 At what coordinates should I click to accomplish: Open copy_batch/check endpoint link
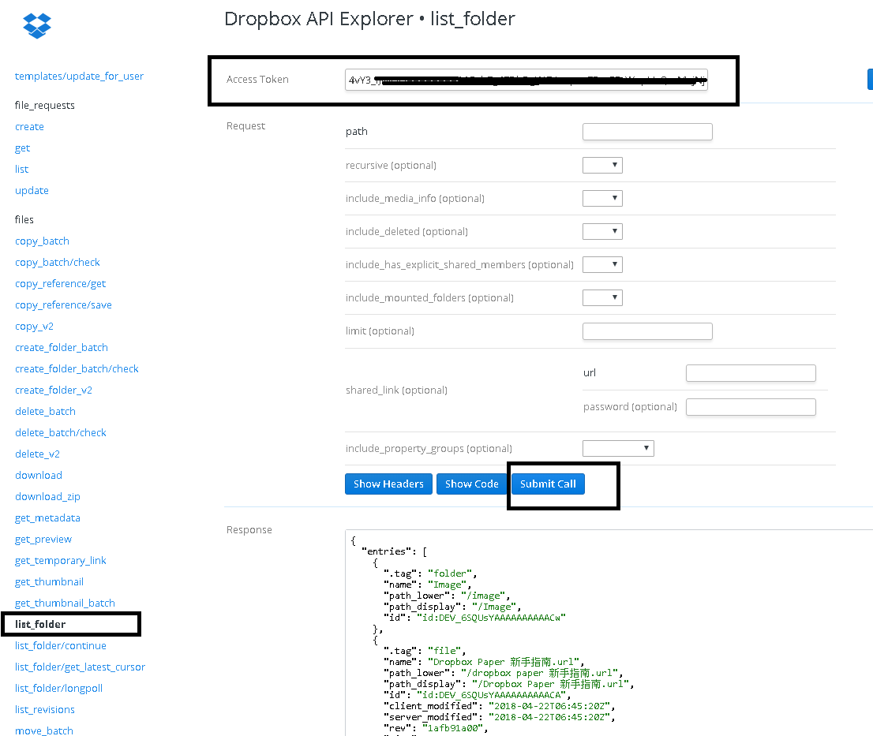[x=58, y=262]
